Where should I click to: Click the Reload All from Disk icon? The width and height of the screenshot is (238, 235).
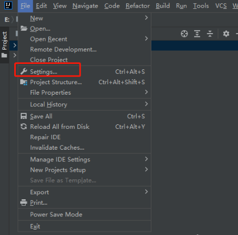[x=24, y=127]
